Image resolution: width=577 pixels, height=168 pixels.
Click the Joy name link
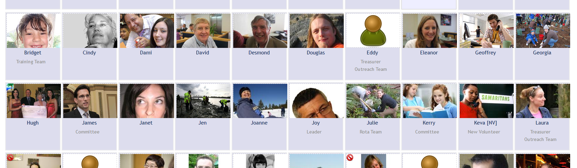tap(316, 123)
